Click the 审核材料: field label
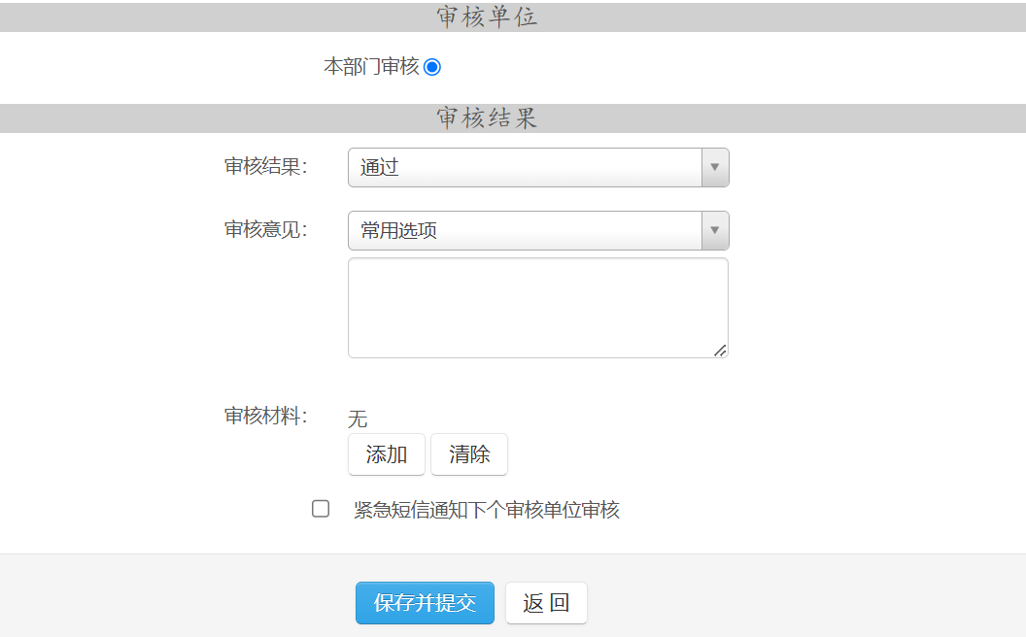Screen dimensions: 1026x637 pyautogui.click(x=265, y=417)
